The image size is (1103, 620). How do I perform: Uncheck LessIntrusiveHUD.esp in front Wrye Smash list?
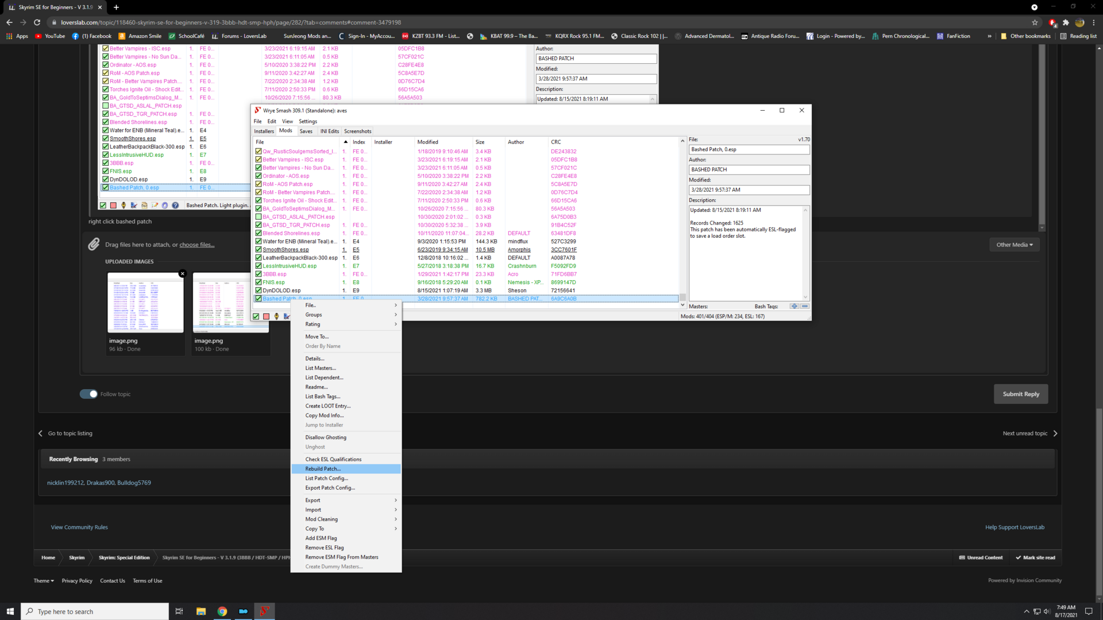click(259, 266)
